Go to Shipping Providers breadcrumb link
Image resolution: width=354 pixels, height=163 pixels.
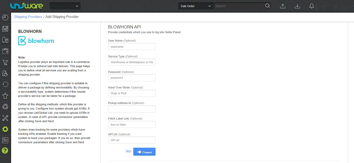point(28,17)
